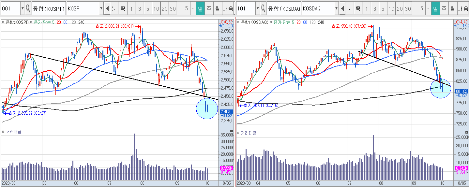
Task: Switch KOSDAQ chart to monthly (월) candles
Action: pos(452,8)
